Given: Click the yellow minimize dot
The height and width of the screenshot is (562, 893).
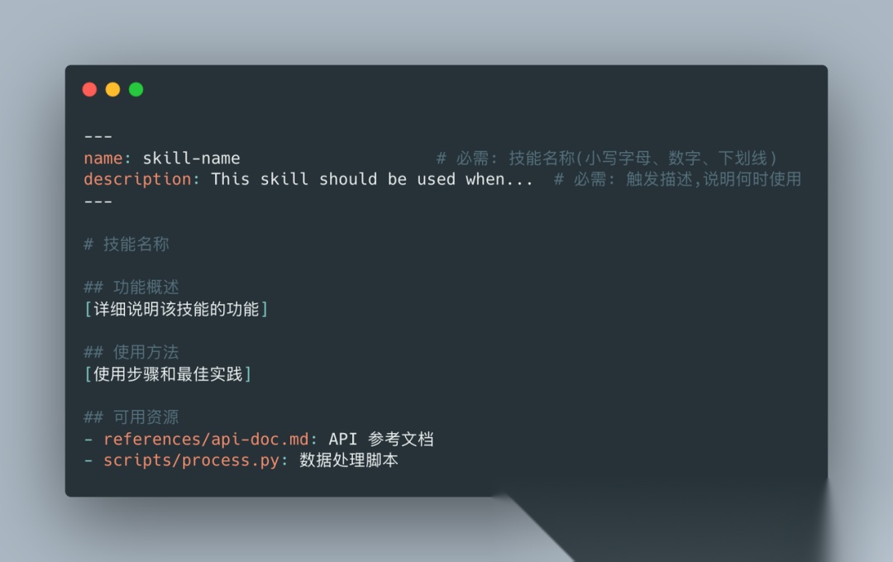Looking at the screenshot, I should pyautogui.click(x=112, y=89).
